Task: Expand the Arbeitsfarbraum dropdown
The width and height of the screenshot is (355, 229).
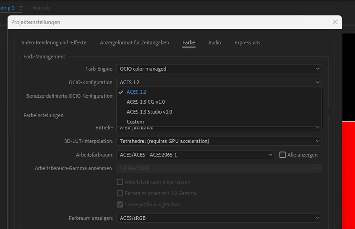Action: 195,155
